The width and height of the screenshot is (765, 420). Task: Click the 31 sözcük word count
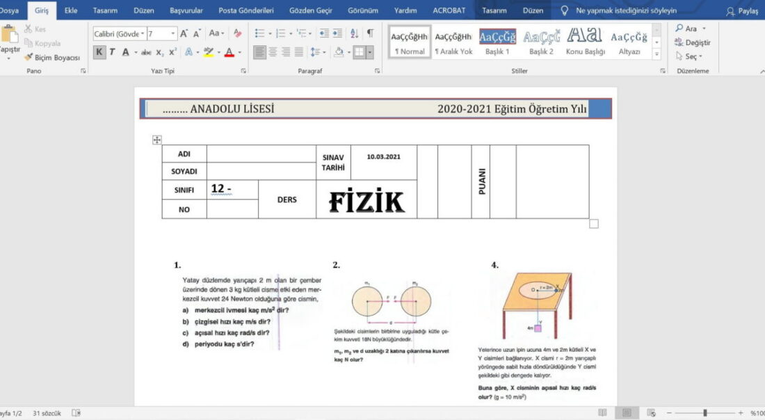47,413
